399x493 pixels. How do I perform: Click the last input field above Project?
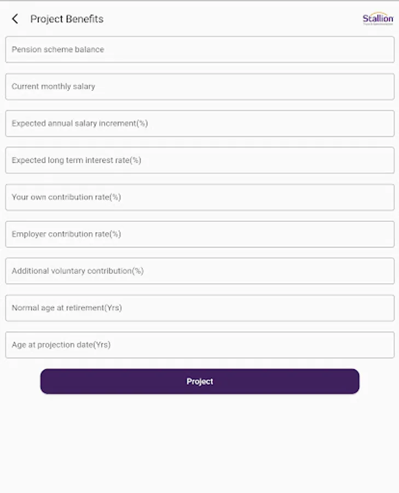tap(200, 345)
